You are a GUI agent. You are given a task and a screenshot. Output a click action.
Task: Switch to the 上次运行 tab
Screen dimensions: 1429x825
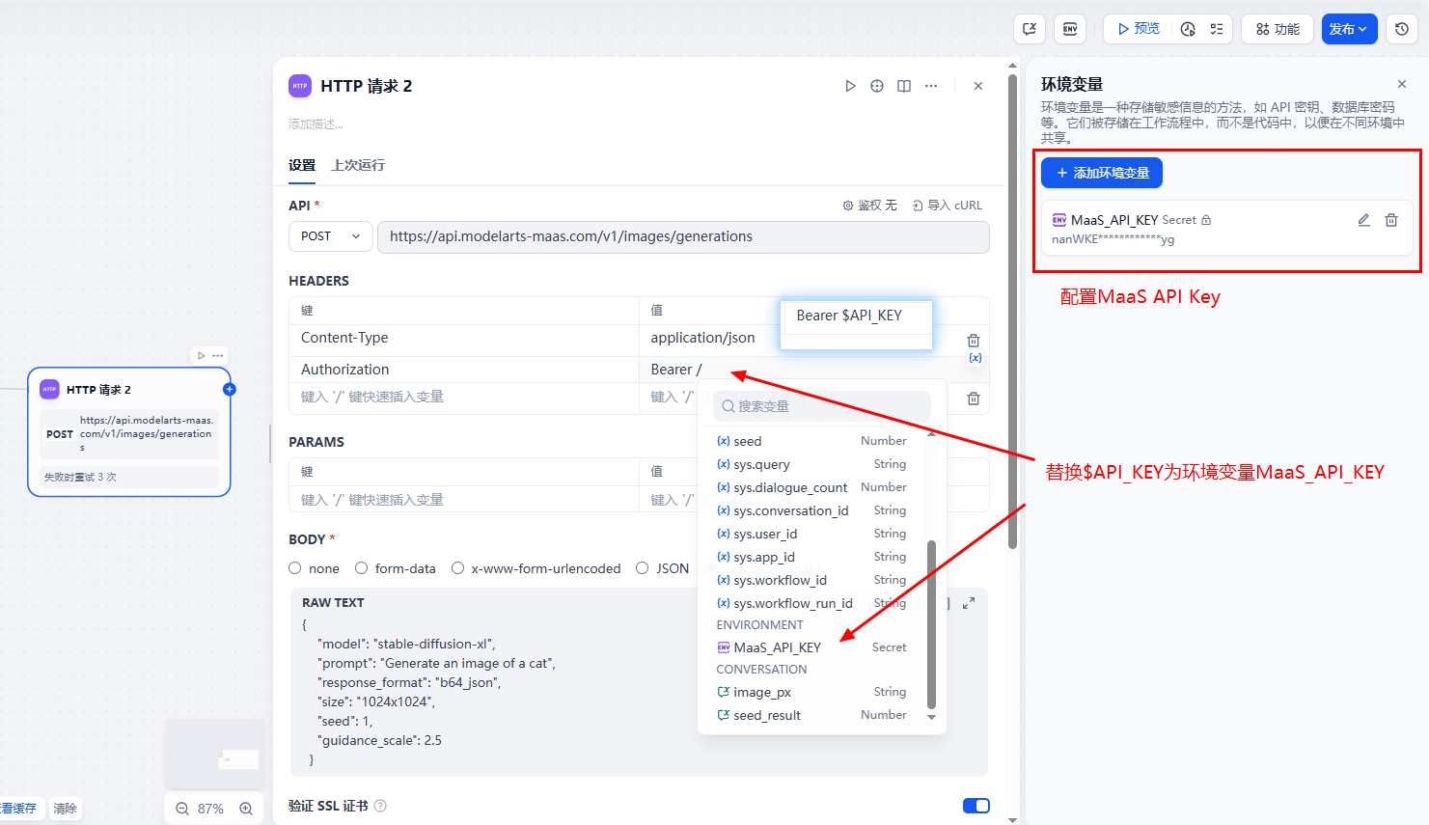(358, 165)
